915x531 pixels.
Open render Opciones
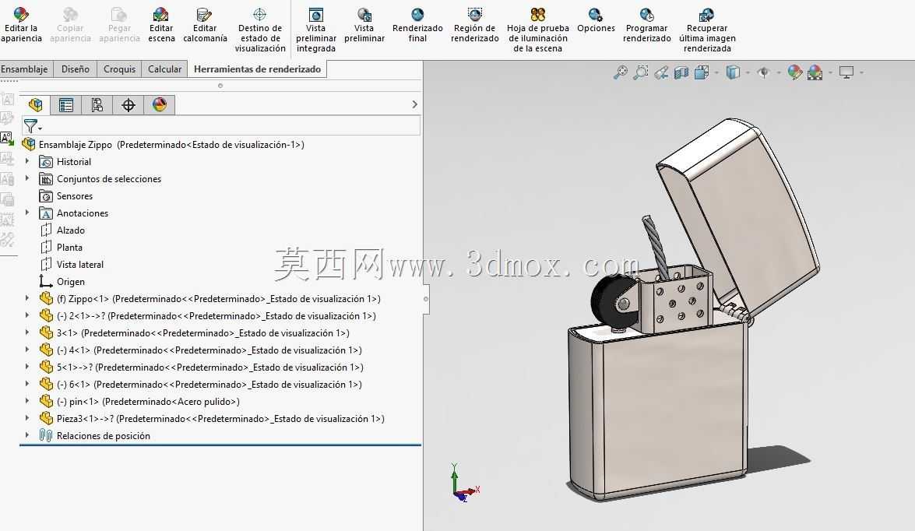(x=596, y=20)
